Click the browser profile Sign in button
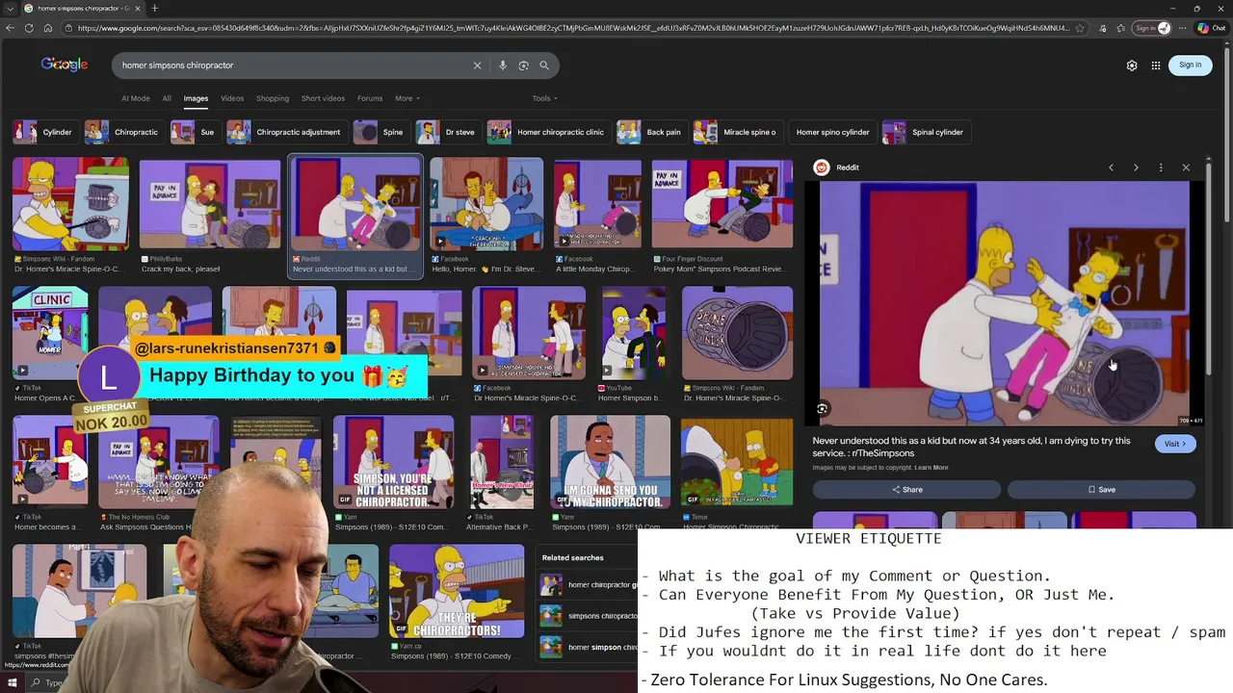 (x=1151, y=28)
